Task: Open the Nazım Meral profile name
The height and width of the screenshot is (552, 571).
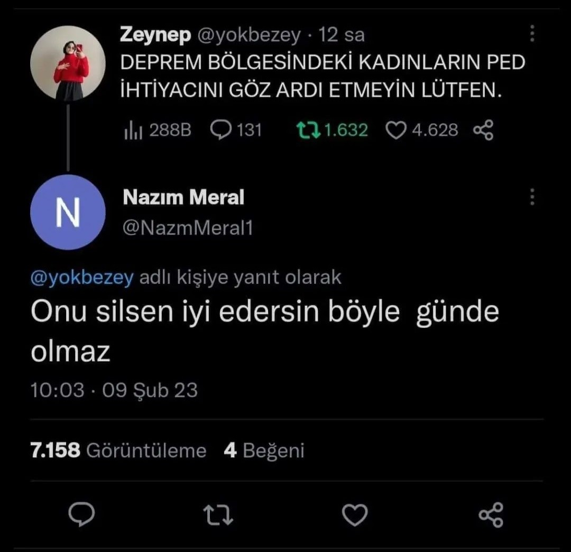Action: click(183, 198)
